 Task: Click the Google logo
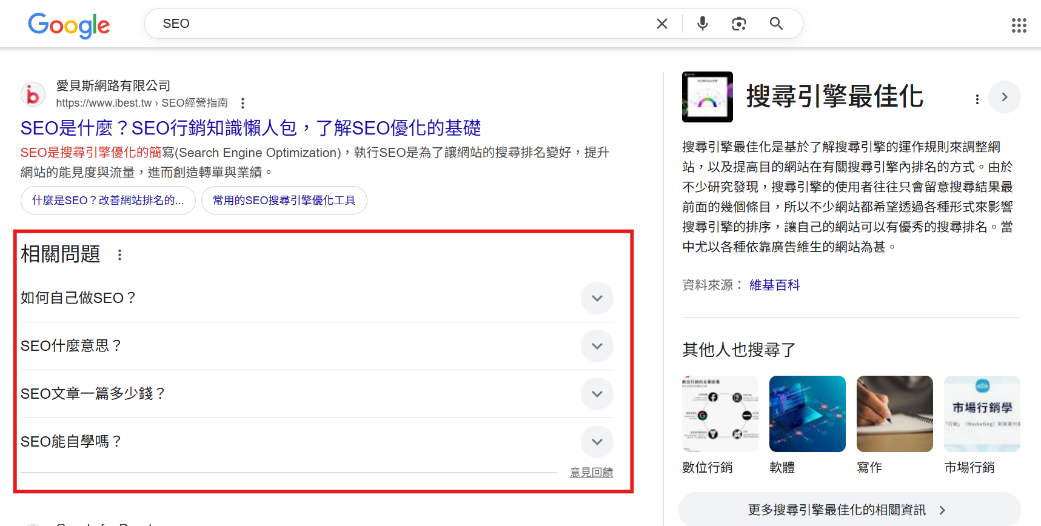pyautogui.click(x=69, y=25)
